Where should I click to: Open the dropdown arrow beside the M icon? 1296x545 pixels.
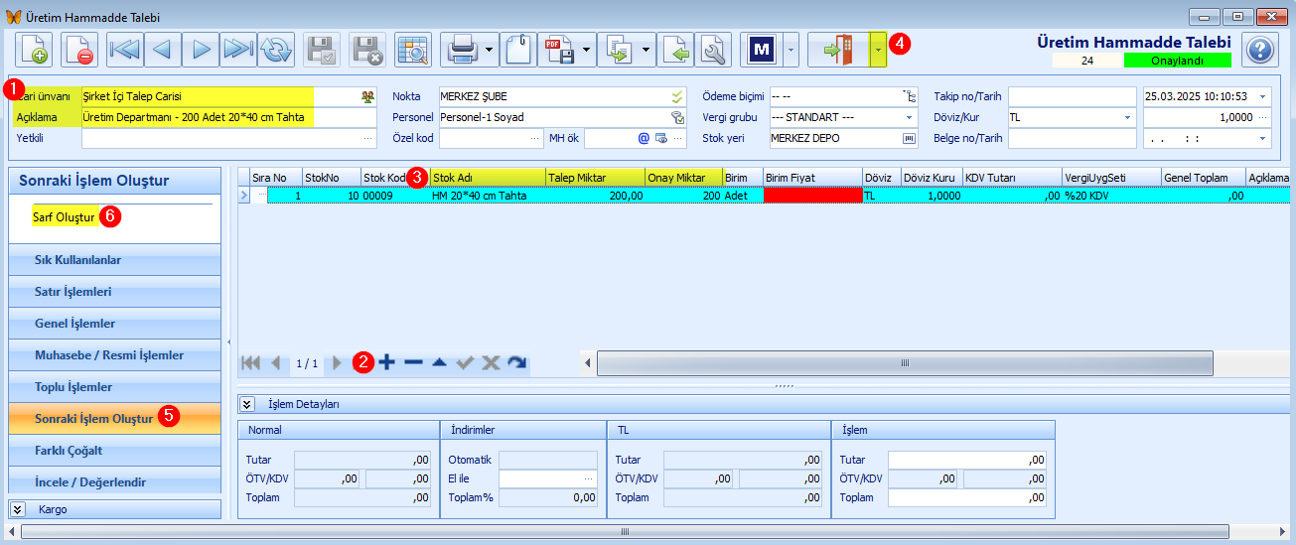pyautogui.click(x=791, y=49)
